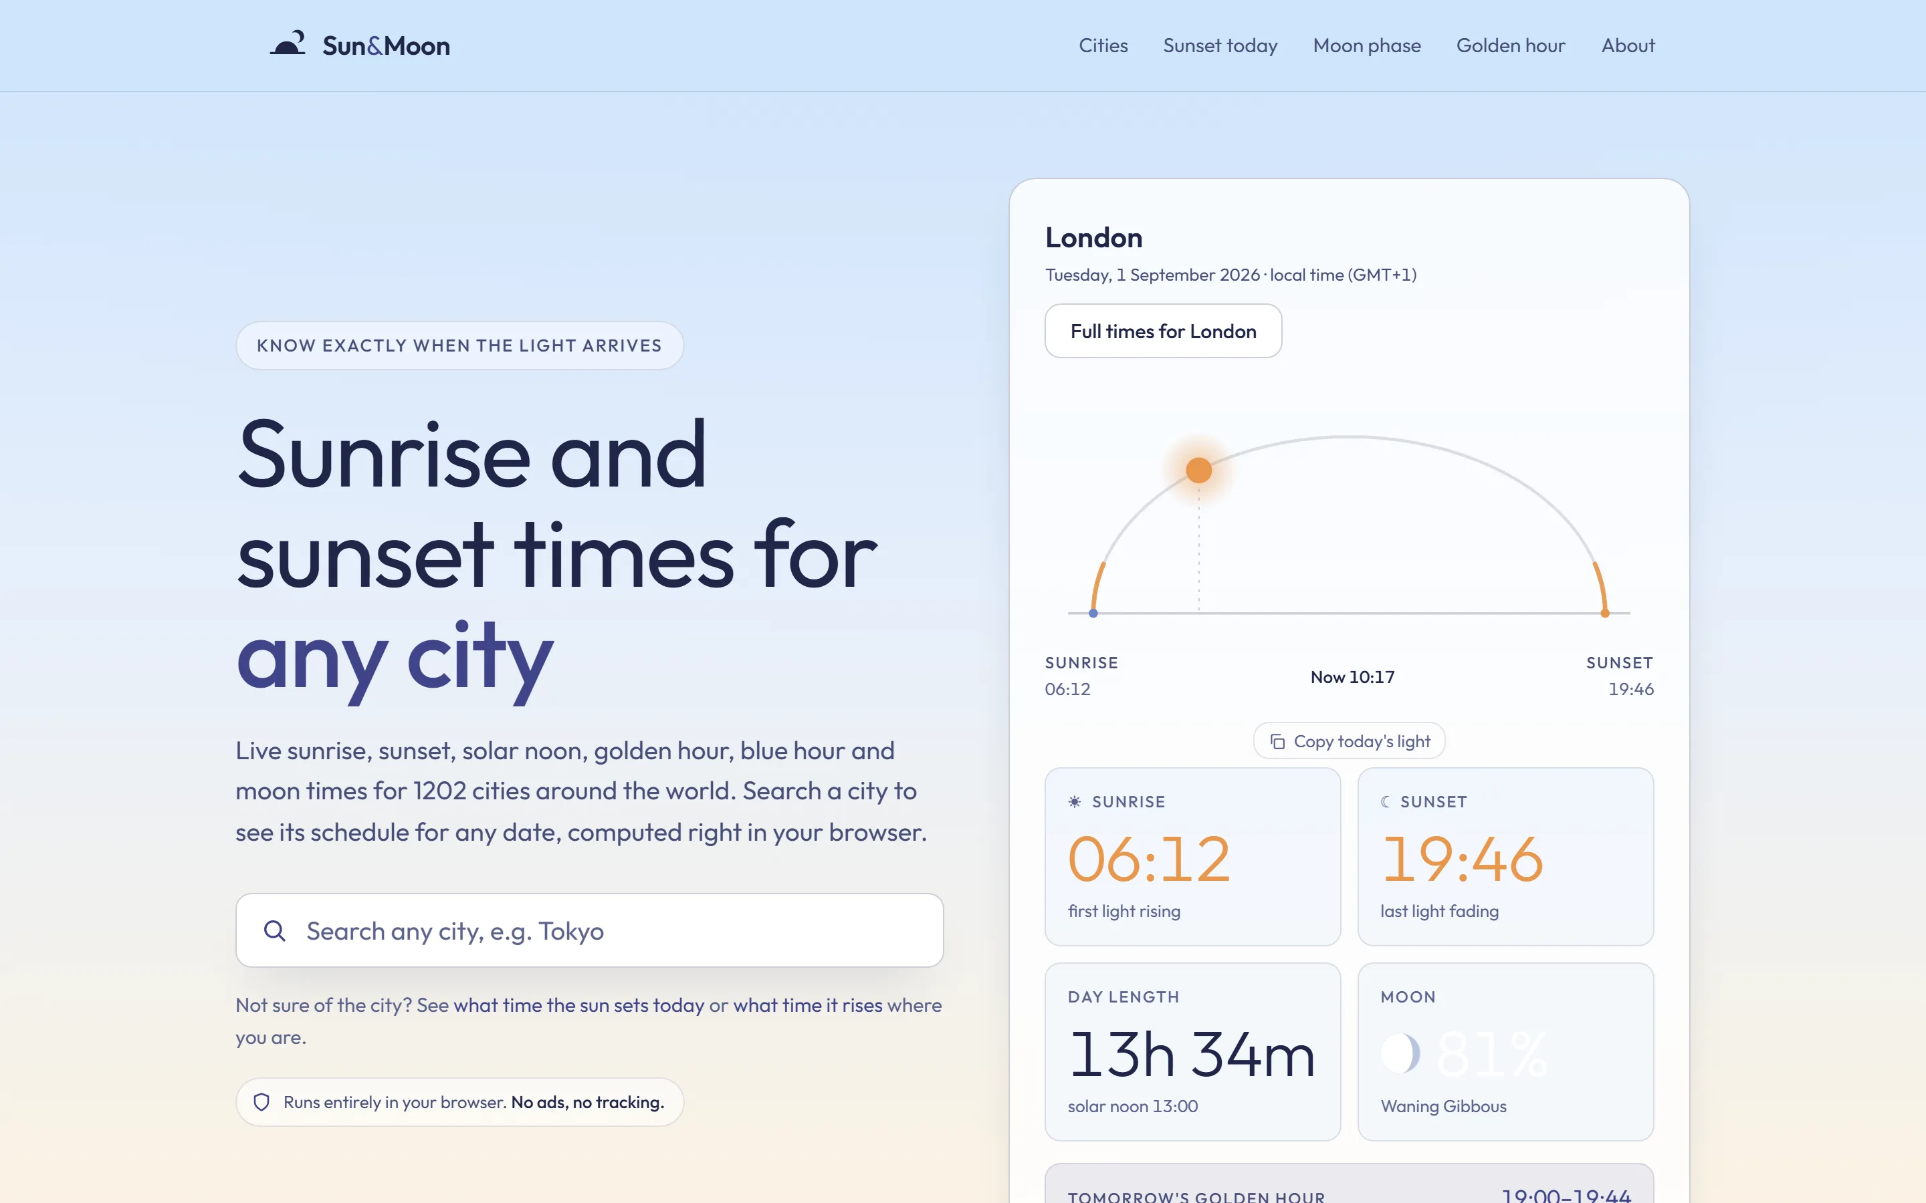Image resolution: width=1926 pixels, height=1203 pixels.
Task: Click the small SUNRISE label under the arc
Action: coord(1081,663)
